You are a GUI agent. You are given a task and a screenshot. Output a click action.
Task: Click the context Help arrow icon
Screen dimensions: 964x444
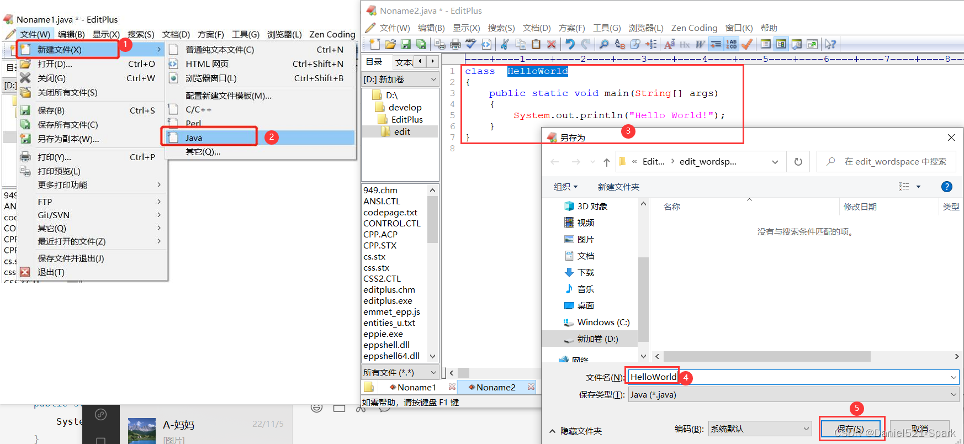tap(830, 44)
